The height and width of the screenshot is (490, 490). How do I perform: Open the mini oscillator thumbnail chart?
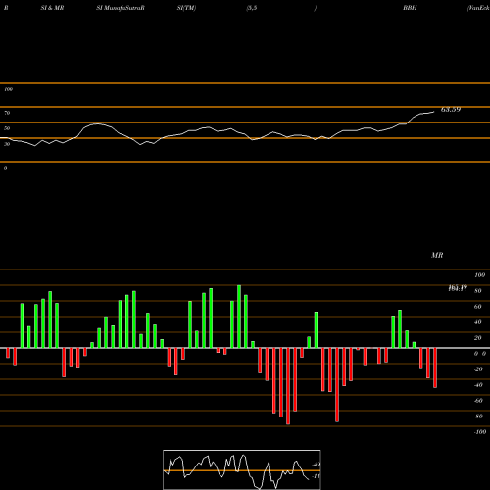[242, 469]
